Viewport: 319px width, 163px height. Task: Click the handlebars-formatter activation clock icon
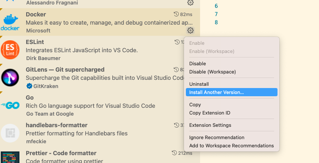pos(177,125)
